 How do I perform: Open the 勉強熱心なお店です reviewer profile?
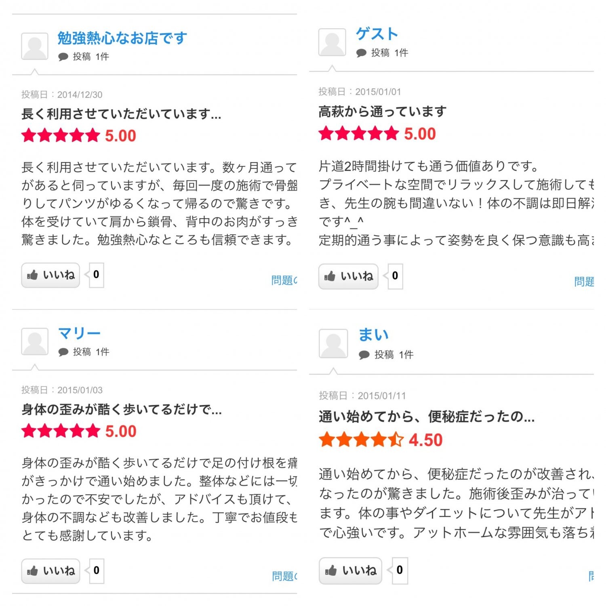122,38
